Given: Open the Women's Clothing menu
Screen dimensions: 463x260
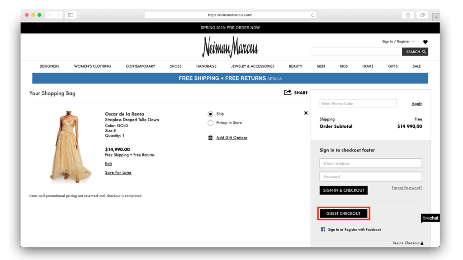Looking at the screenshot, I should click(92, 66).
